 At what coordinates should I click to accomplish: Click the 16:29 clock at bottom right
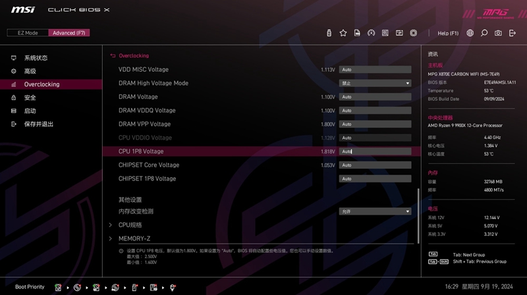(x=452, y=286)
